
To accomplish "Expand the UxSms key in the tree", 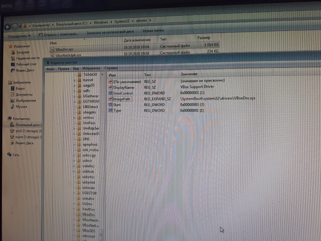I will pyautogui.click(x=74, y=204).
